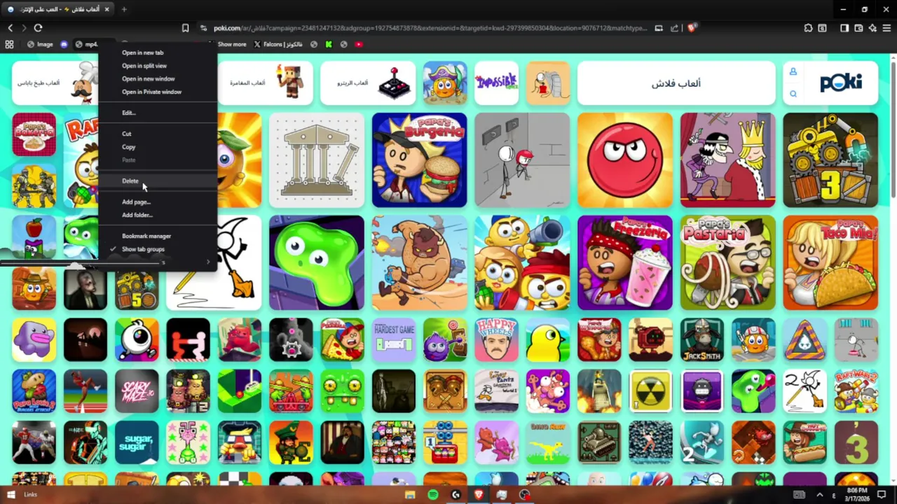Open the Leo AI sparkle icon
897x504 pixels.
coord(872,28)
